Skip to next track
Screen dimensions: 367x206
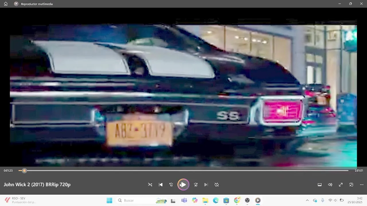coord(206,185)
